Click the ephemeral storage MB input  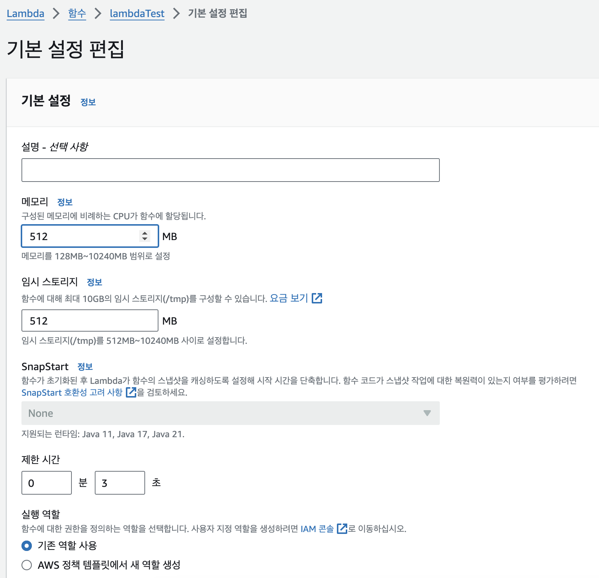(x=90, y=320)
